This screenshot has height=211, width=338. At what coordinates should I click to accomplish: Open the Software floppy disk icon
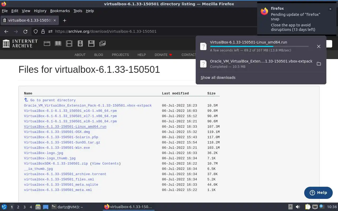coord(91,44)
